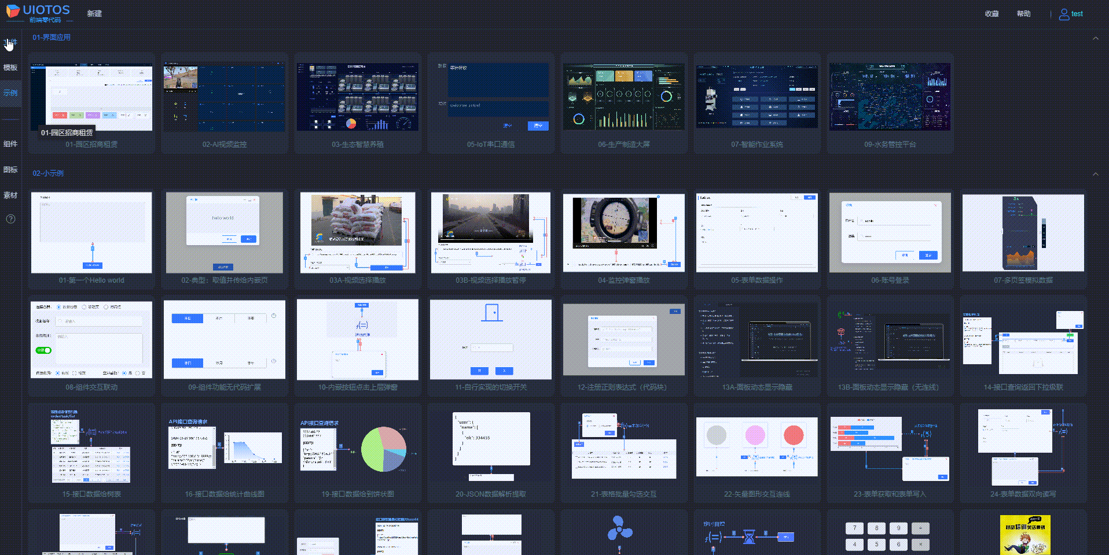Select the 03A-视频选择播放 thumbnail

point(358,232)
